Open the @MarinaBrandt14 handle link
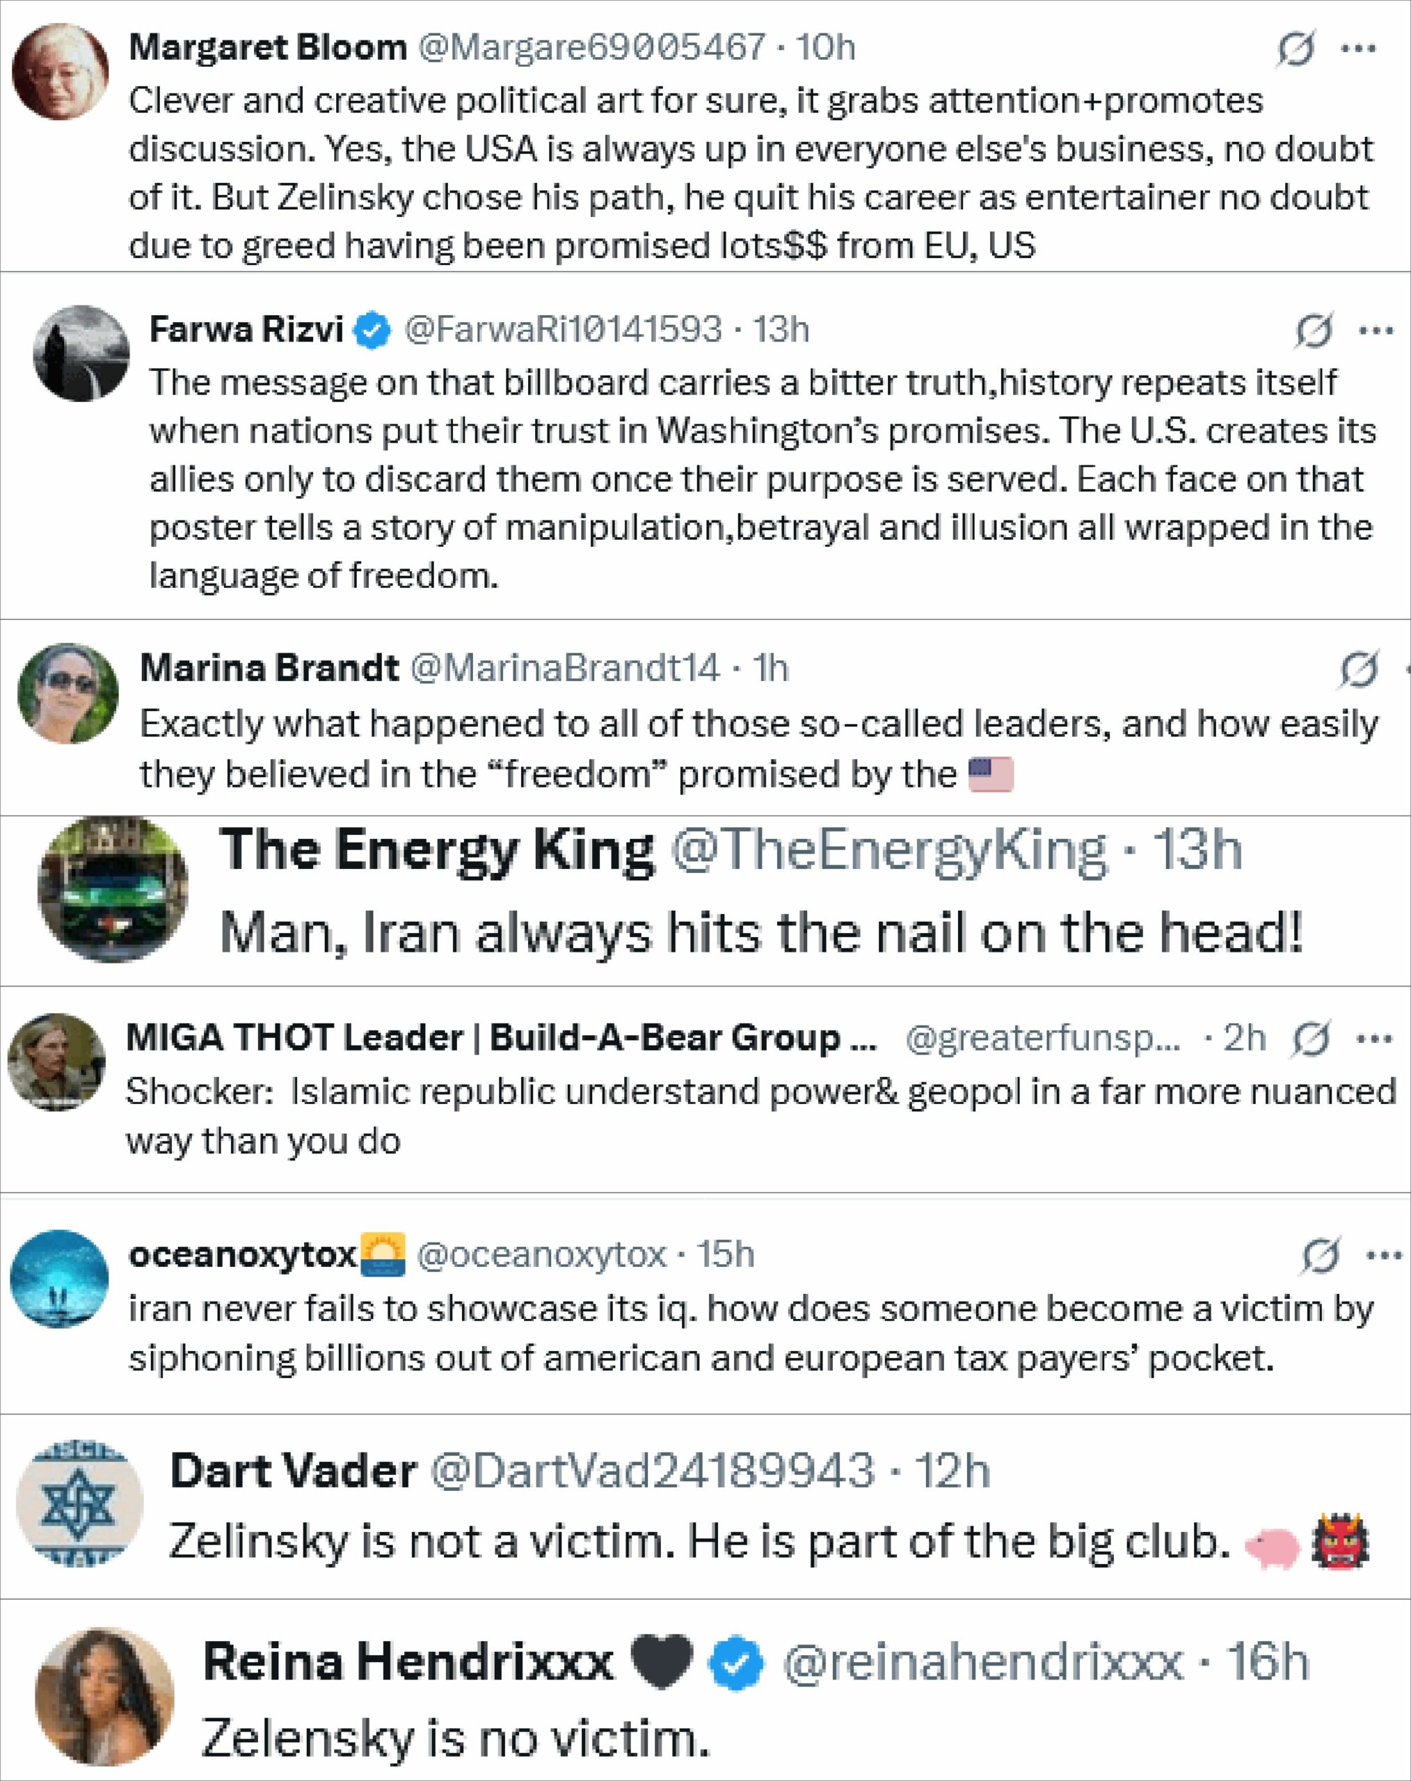Viewport: 1411px width, 1781px height. tap(565, 667)
